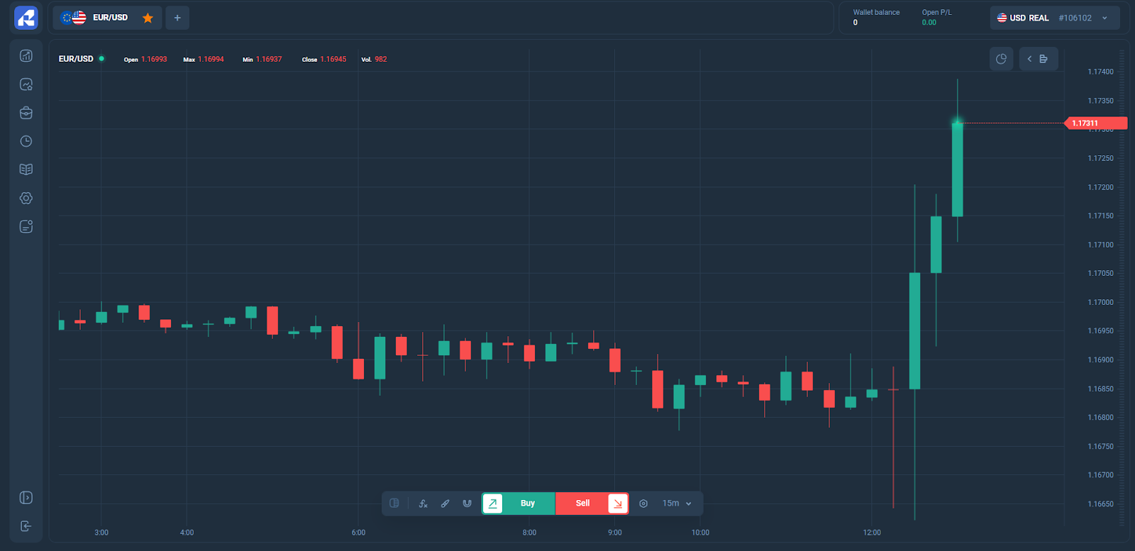
Task: Click the red Sell button
Action: pos(583,503)
